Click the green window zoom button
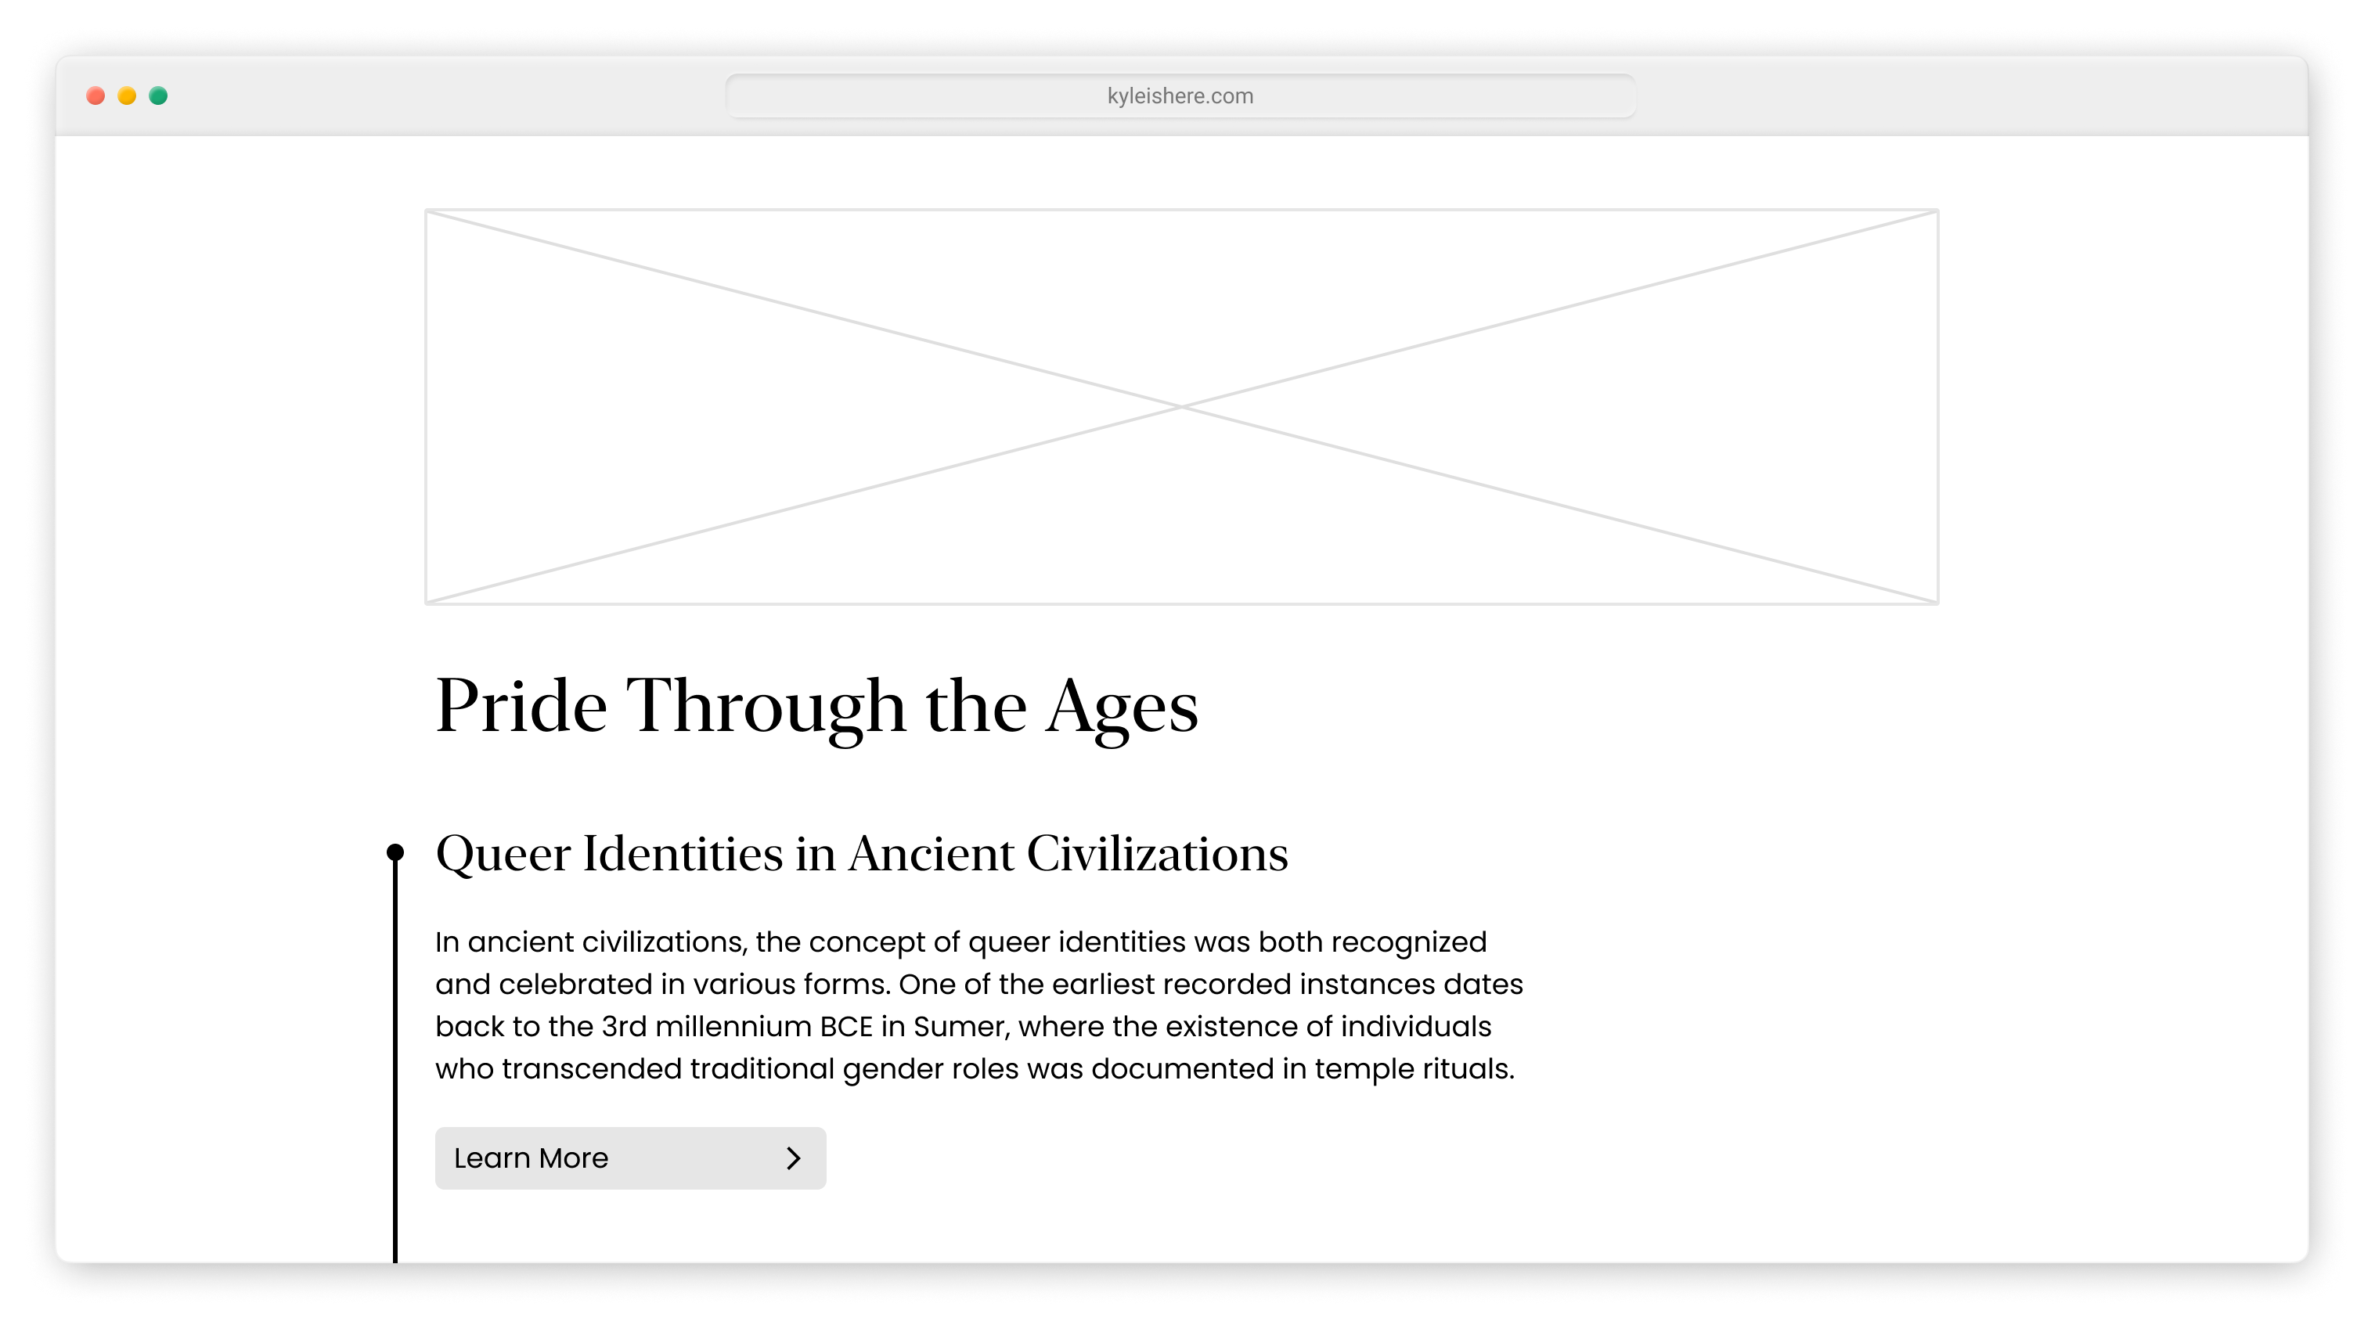 158,95
